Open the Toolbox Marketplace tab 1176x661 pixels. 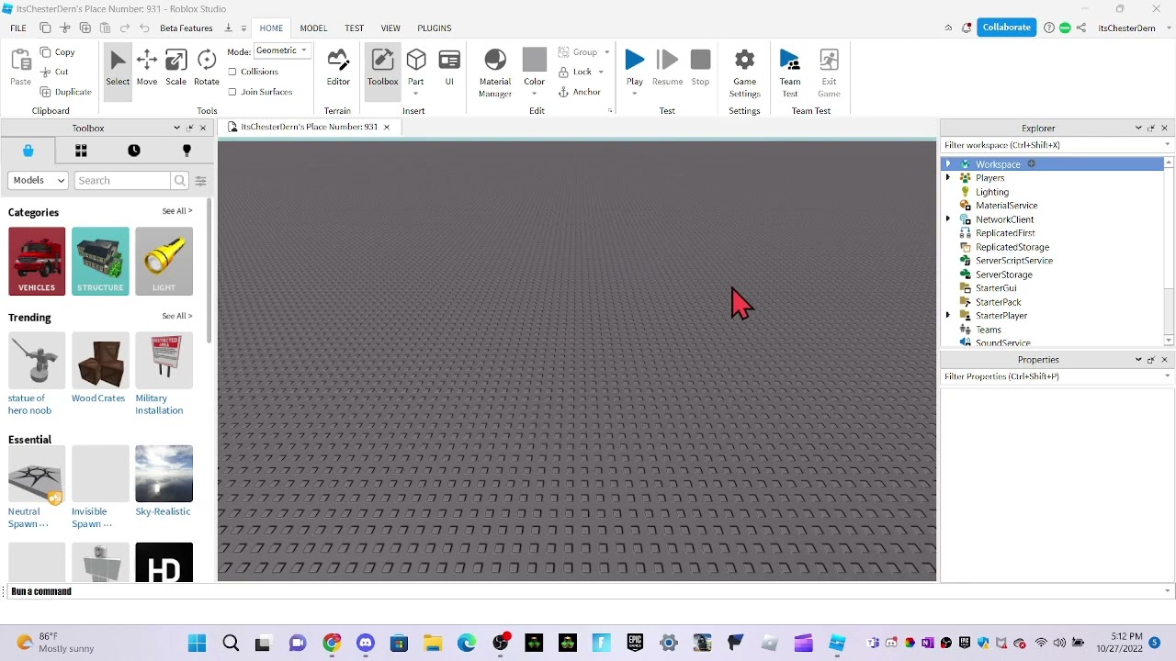(28, 151)
